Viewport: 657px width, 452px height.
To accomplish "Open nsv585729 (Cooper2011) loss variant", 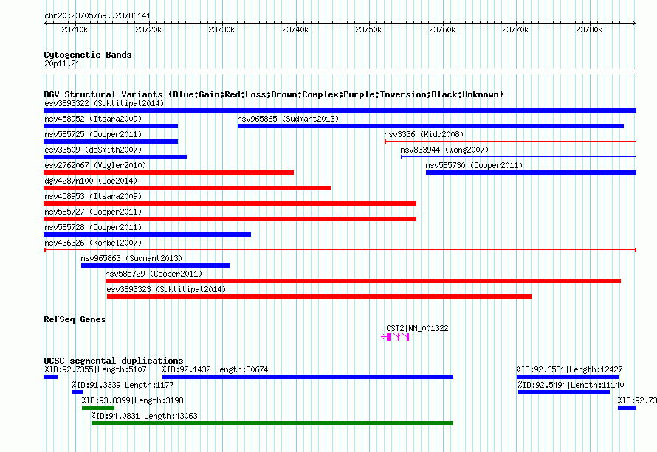I will click(x=363, y=281).
